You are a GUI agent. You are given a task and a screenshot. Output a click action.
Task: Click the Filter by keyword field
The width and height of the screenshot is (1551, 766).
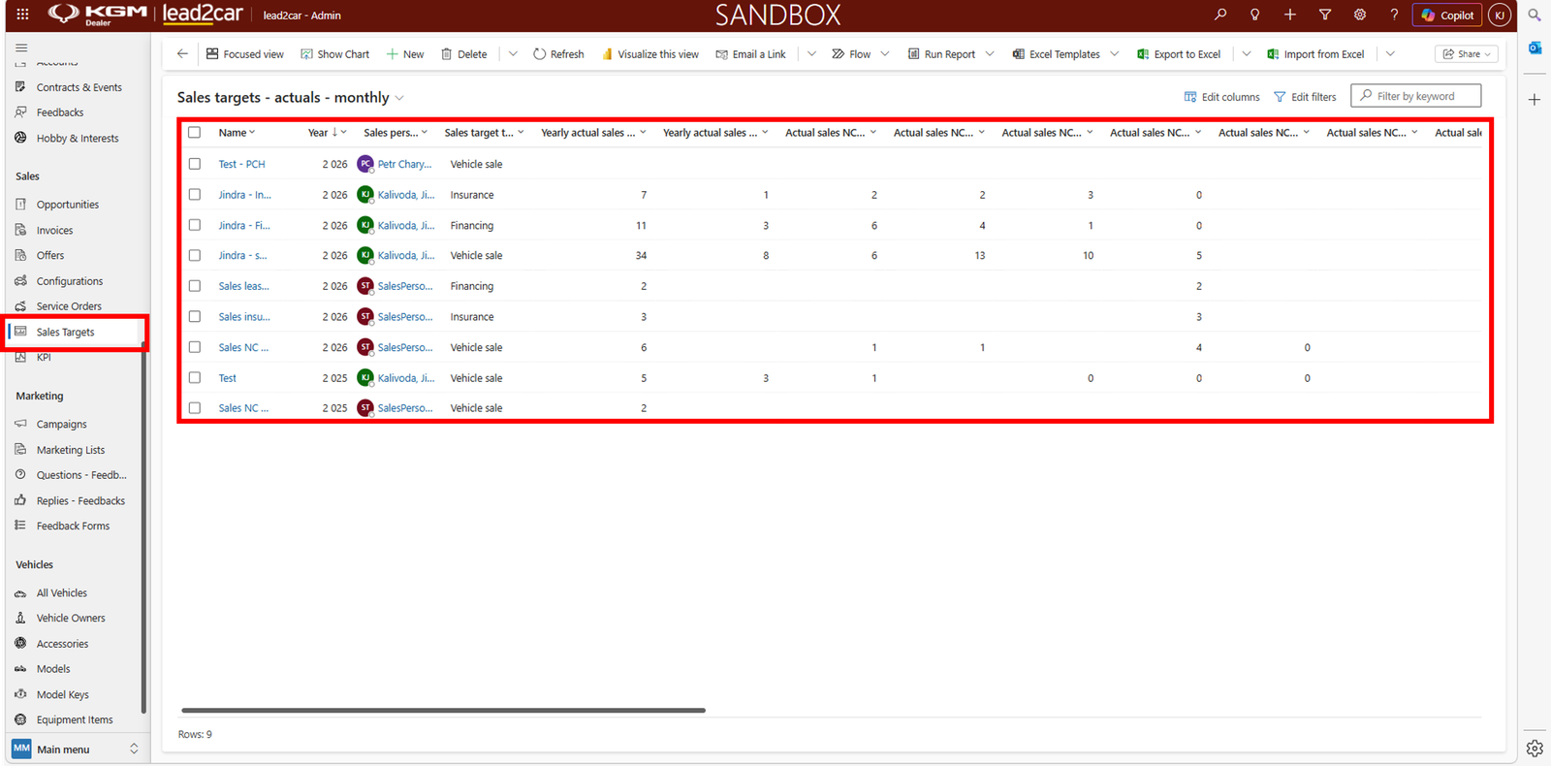click(x=1415, y=96)
